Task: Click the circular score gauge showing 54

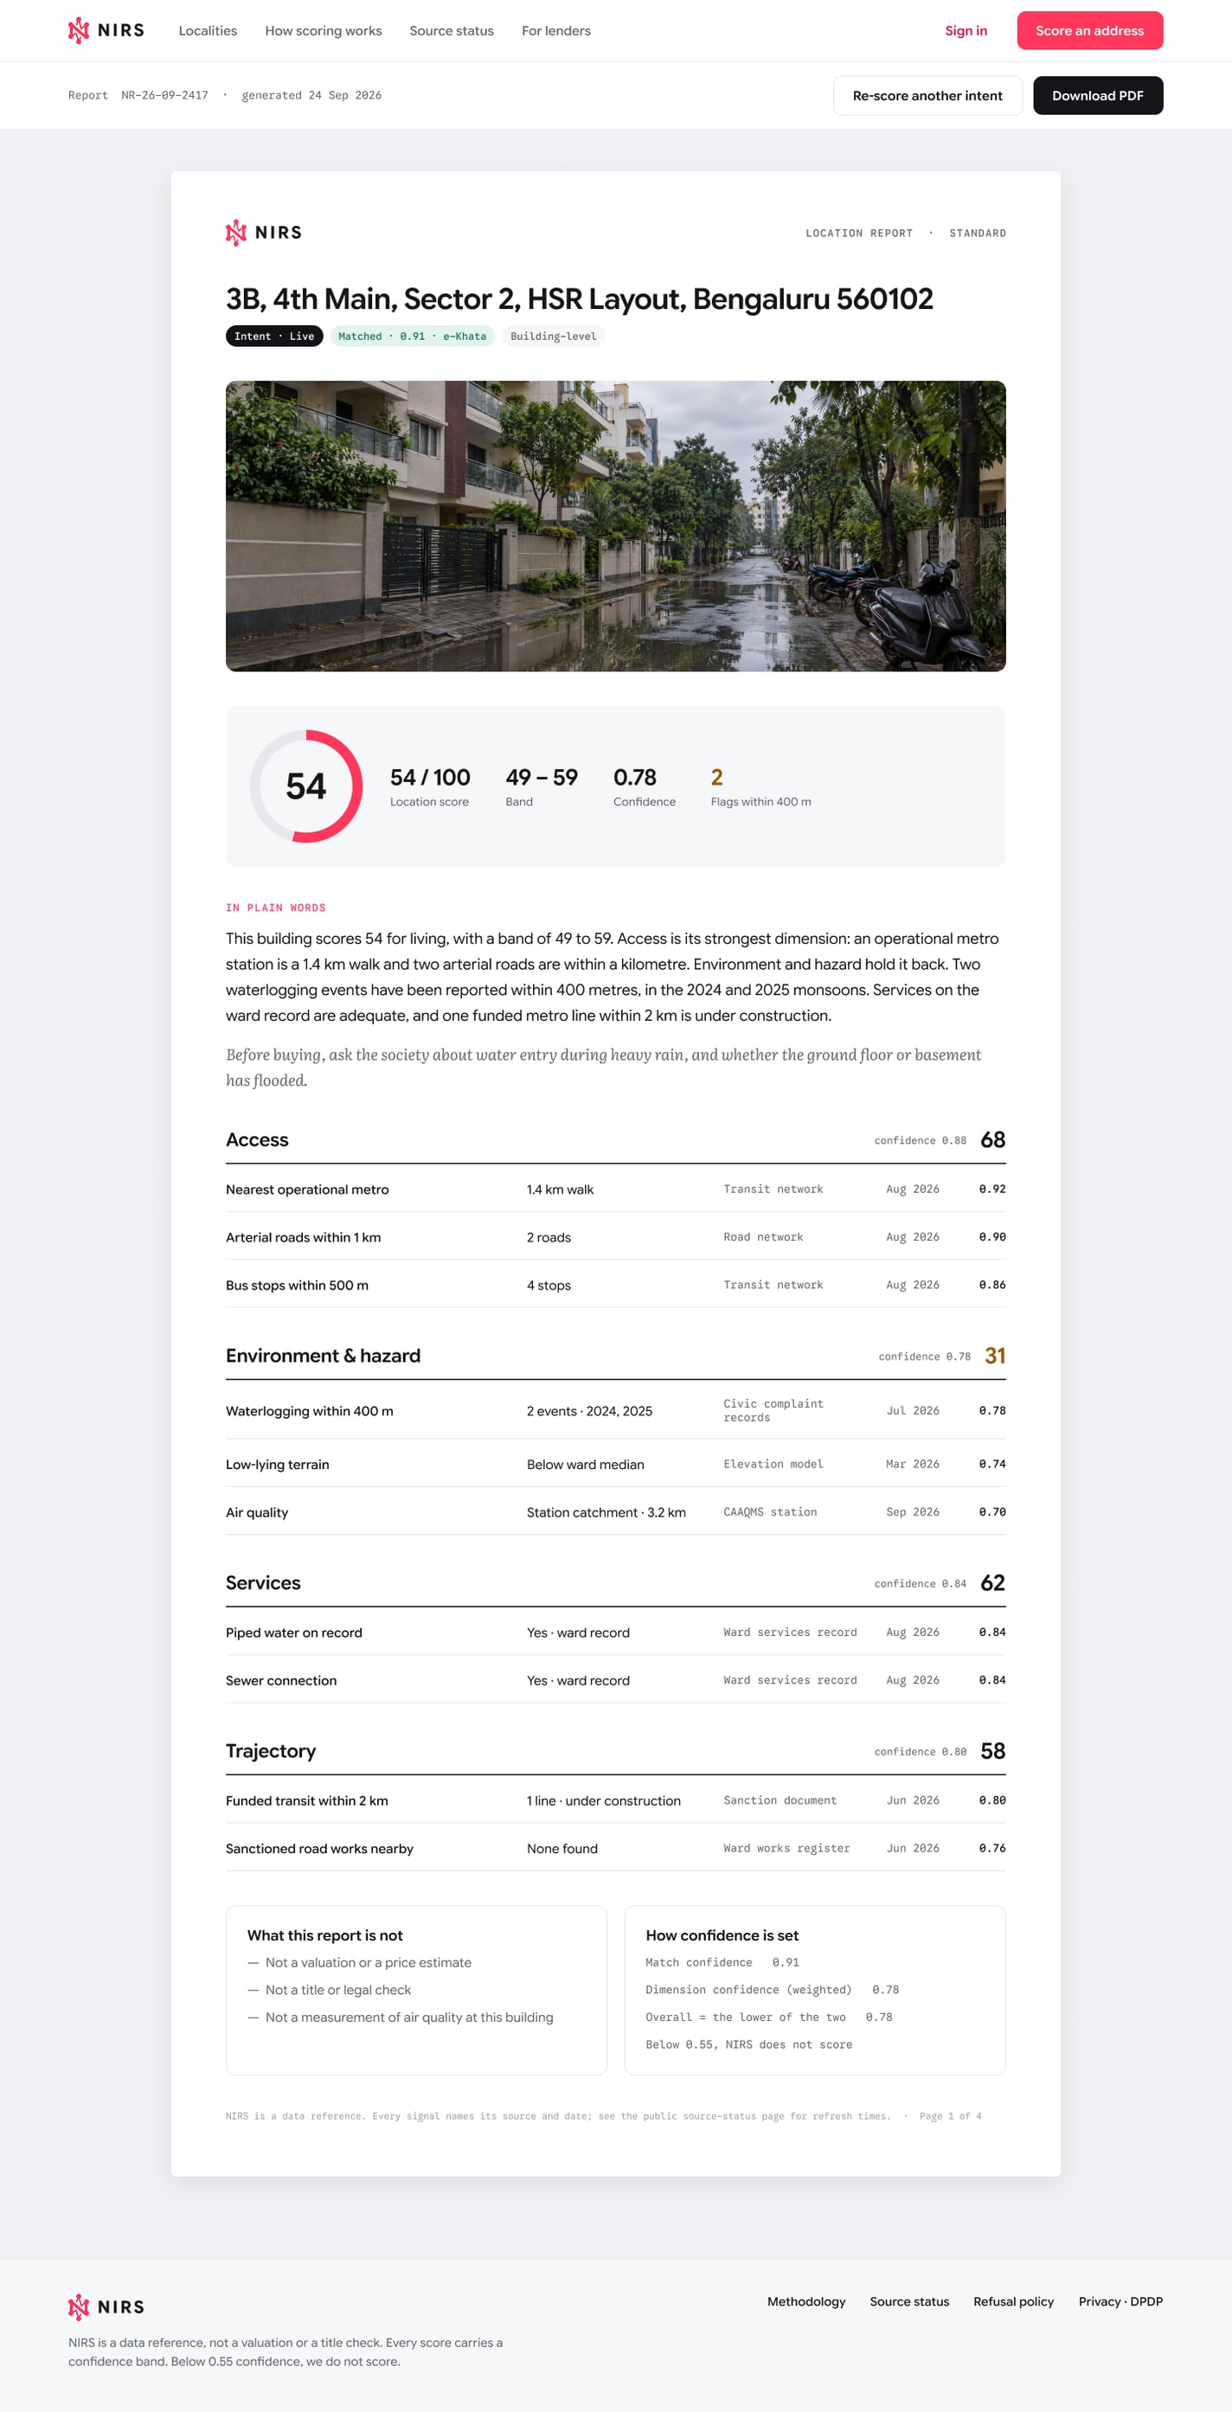Action: [x=306, y=786]
